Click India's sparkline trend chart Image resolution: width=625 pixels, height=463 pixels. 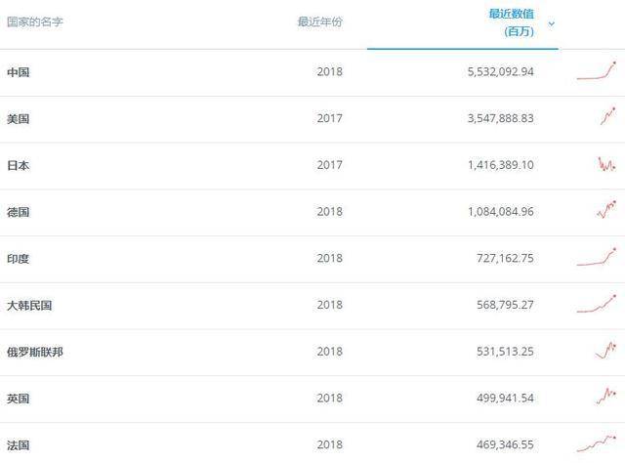[x=597, y=258]
